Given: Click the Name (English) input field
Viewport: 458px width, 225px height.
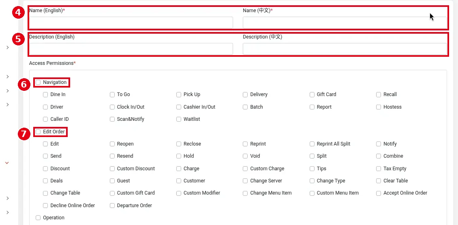Looking at the screenshot, I should pyautogui.click(x=131, y=23).
